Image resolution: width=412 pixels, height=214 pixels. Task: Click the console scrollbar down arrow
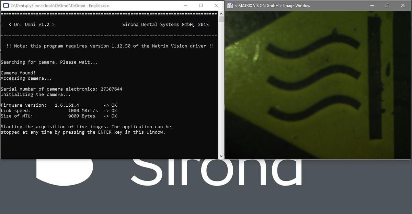click(x=221, y=156)
